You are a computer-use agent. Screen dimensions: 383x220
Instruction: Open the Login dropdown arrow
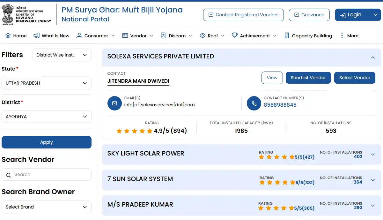click(375, 15)
